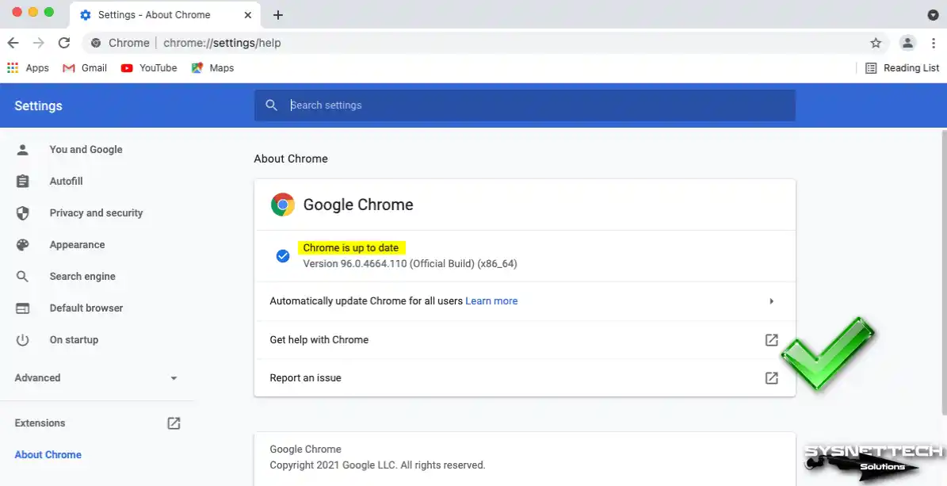Click the Learn more link
Viewport: 947px width, 486px height.
tap(491, 301)
